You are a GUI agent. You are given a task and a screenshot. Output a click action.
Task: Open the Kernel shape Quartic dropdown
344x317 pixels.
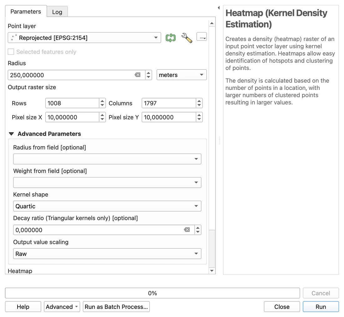[107, 206]
